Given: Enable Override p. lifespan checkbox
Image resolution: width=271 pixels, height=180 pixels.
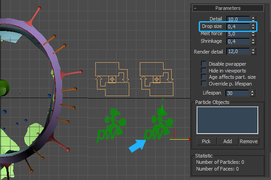Looking at the screenshot, I should (x=204, y=84).
